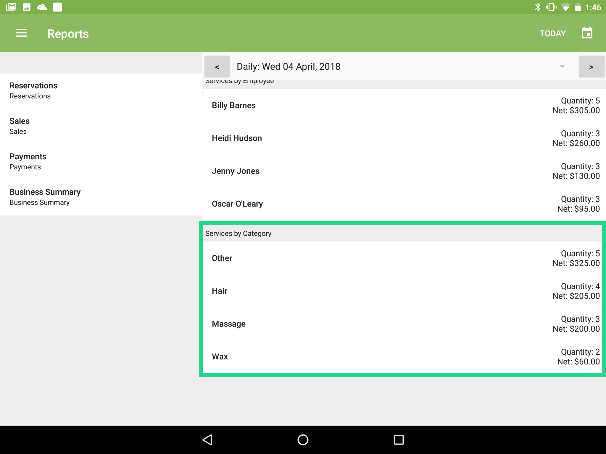Tap the Android home button
This screenshot has width=606, height=454.
[x=303, y=440]
